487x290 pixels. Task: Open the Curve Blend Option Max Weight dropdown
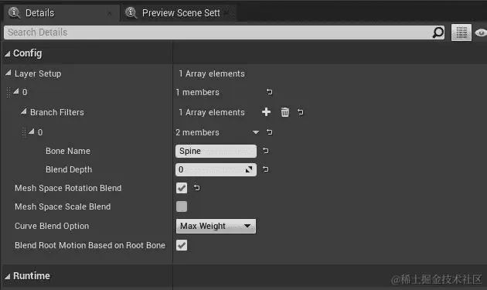(216, 226)
